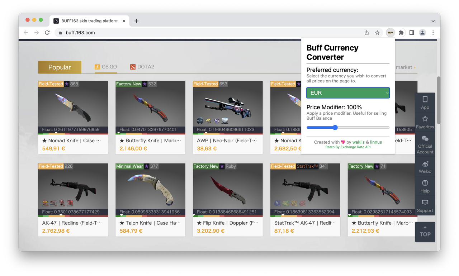Open the preferred currency EUR dropdown

[x=347, y=93]
